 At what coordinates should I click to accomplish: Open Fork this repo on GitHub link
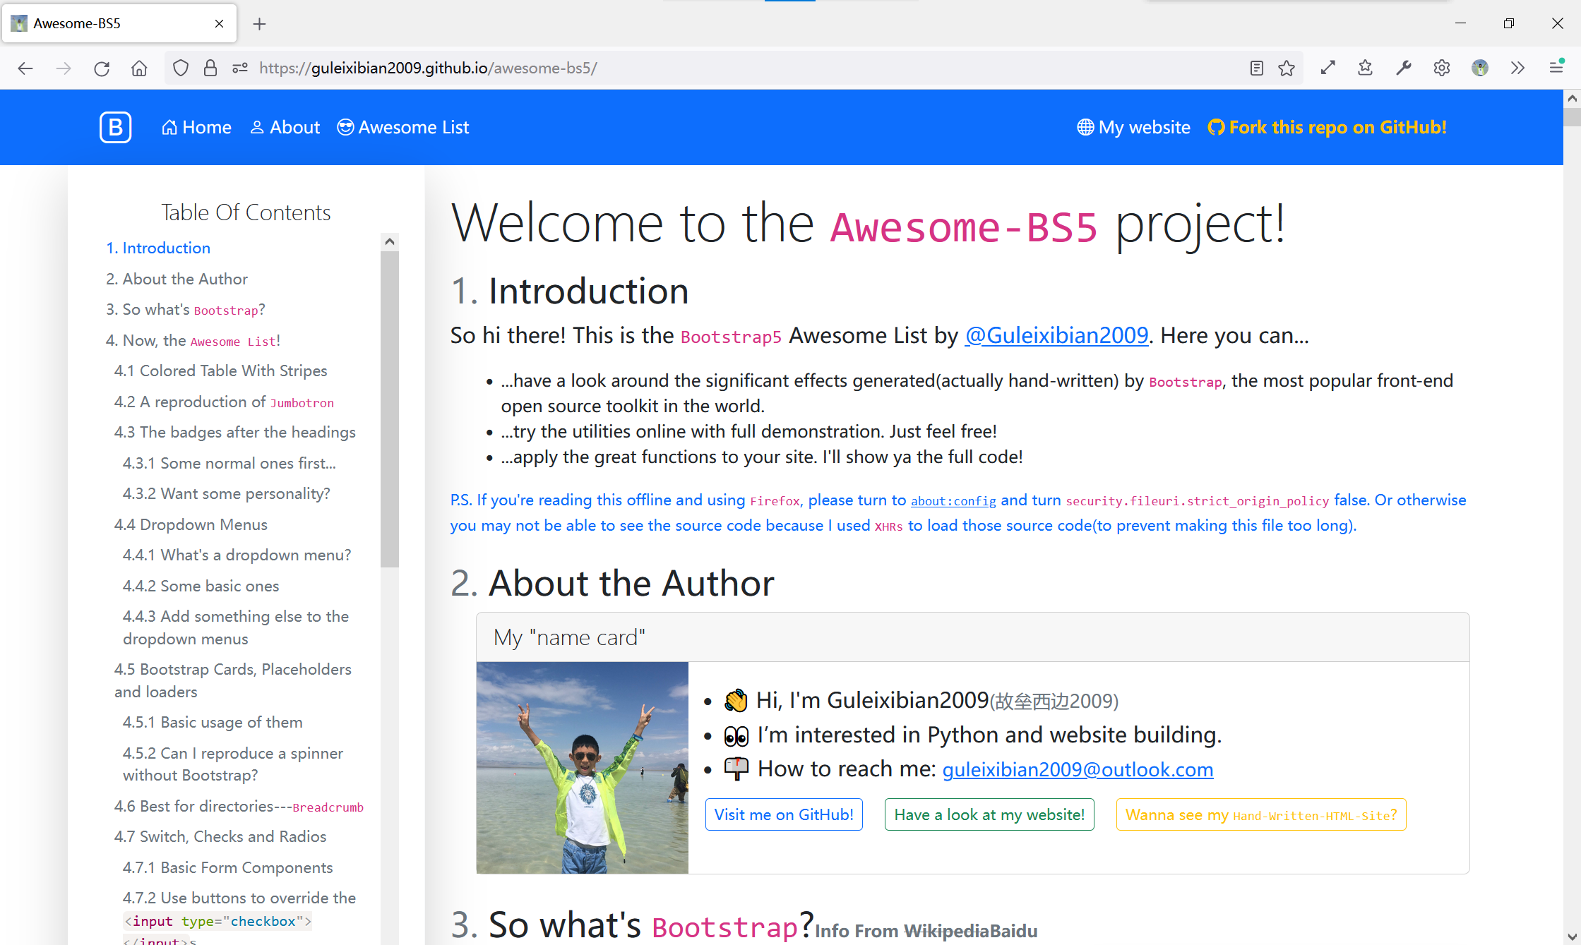1327,127
